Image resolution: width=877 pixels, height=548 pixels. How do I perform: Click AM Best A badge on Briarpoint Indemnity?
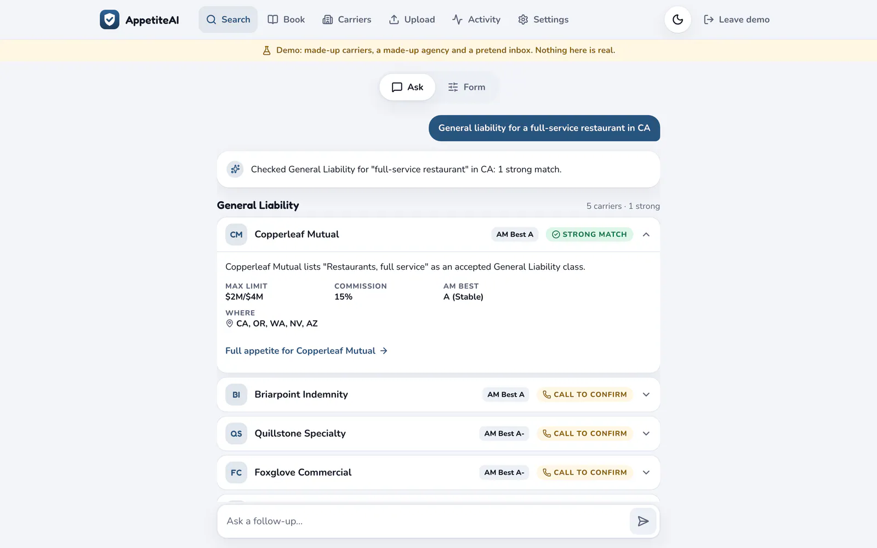506,395
